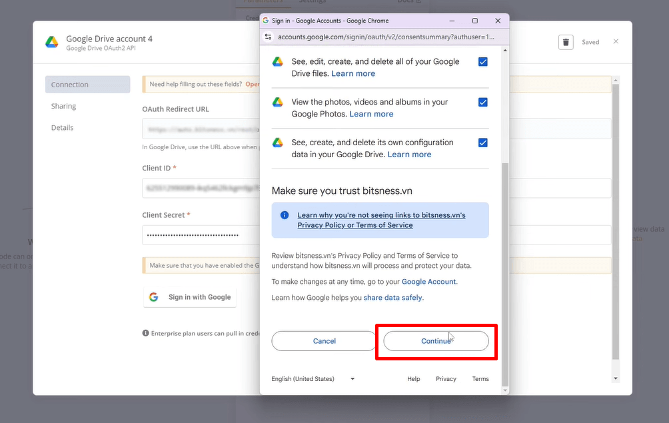Select the Details tab in credential dialog
669x423 pixels.
[62, 127]
